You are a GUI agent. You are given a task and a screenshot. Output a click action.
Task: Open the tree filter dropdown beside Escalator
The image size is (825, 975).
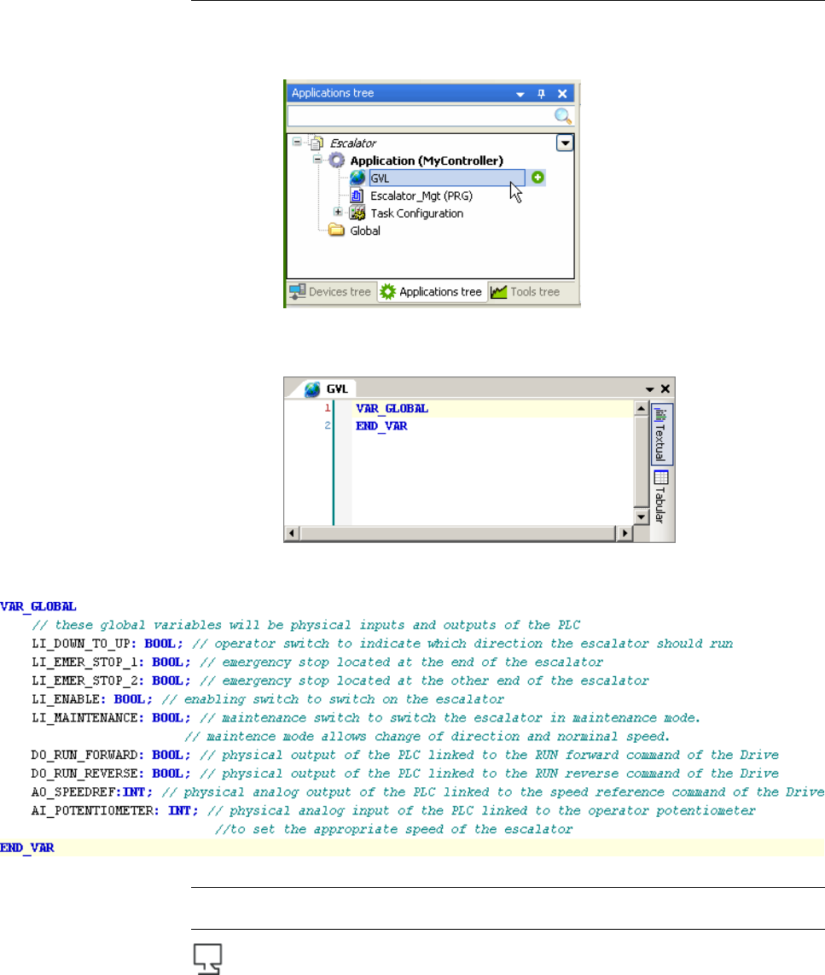(564, 143)
